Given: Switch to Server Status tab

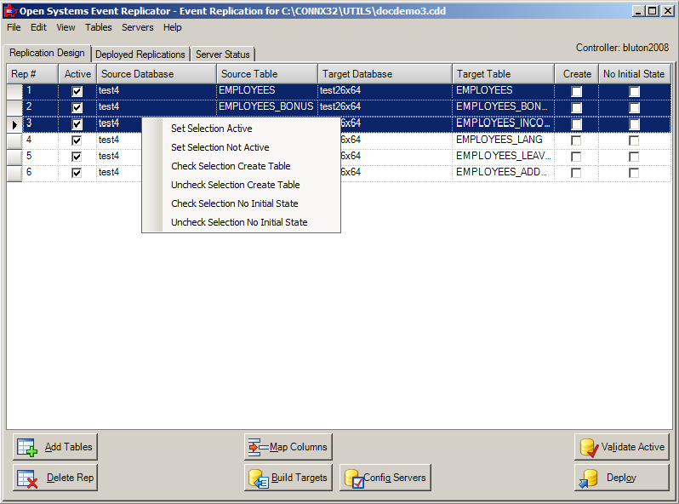Looking at the screenshot, I should [223, 54].
